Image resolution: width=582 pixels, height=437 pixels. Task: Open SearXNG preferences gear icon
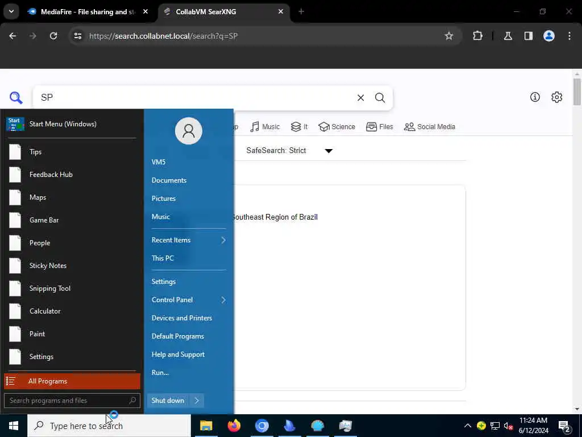point(556,97)
